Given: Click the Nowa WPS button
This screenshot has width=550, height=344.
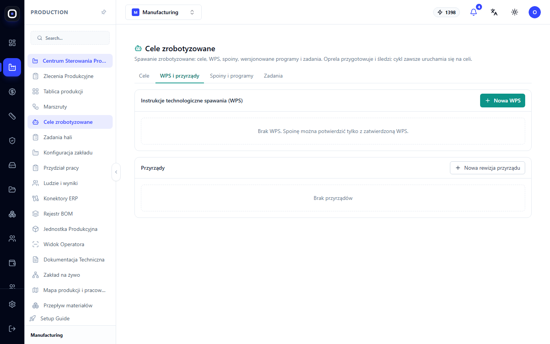Looking at the screenshot, I should click(503, 101).
